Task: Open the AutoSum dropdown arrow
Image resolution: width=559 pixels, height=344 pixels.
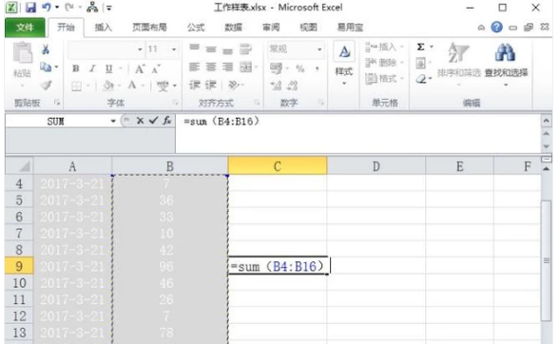Action: (431, 48)
